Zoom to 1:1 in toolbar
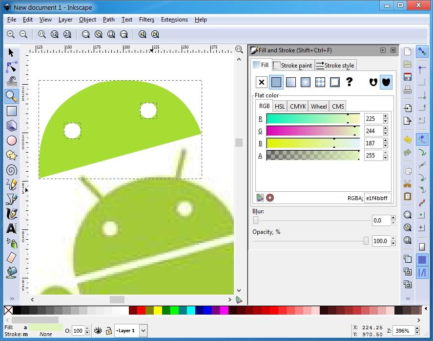Image resolution: width=433 pixels, height=341 pixels. click(41, 34)
